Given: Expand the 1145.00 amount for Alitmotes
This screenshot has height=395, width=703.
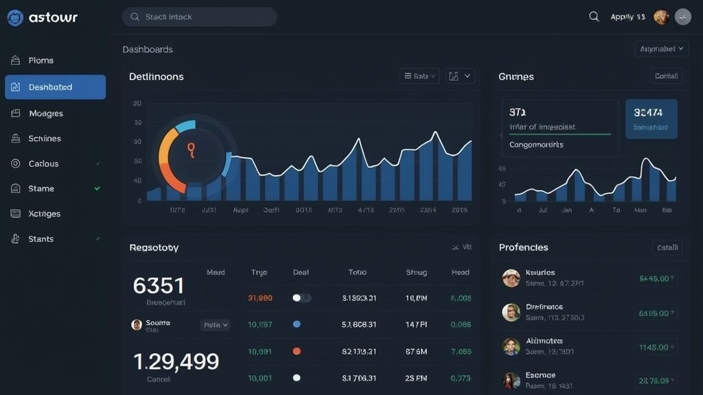Looking at the screenshot, I should [x=656, y=347].
